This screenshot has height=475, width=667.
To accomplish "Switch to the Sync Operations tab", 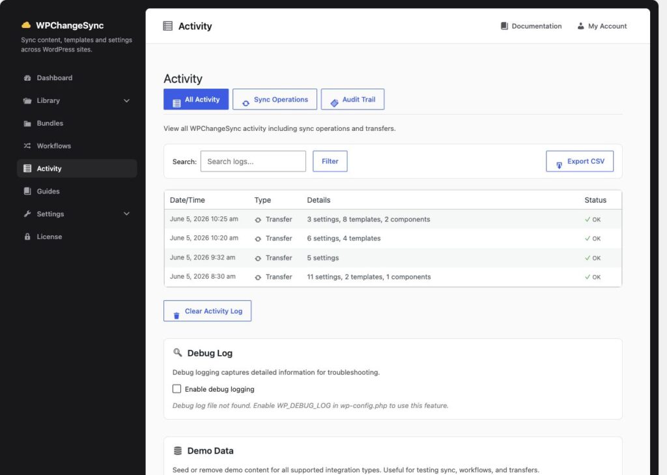I will click(275, 99).
